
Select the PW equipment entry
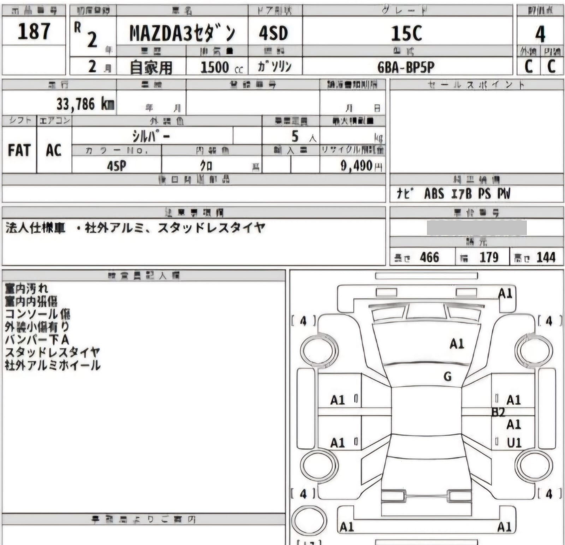tap(504, 194)
